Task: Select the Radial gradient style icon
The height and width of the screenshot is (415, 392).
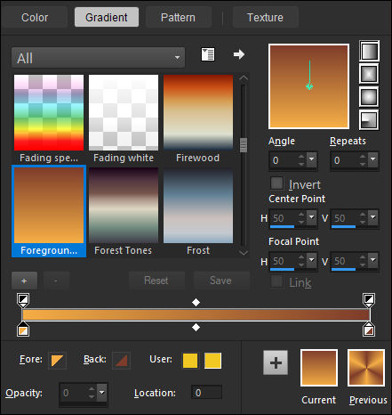Action: click(369, 120)
